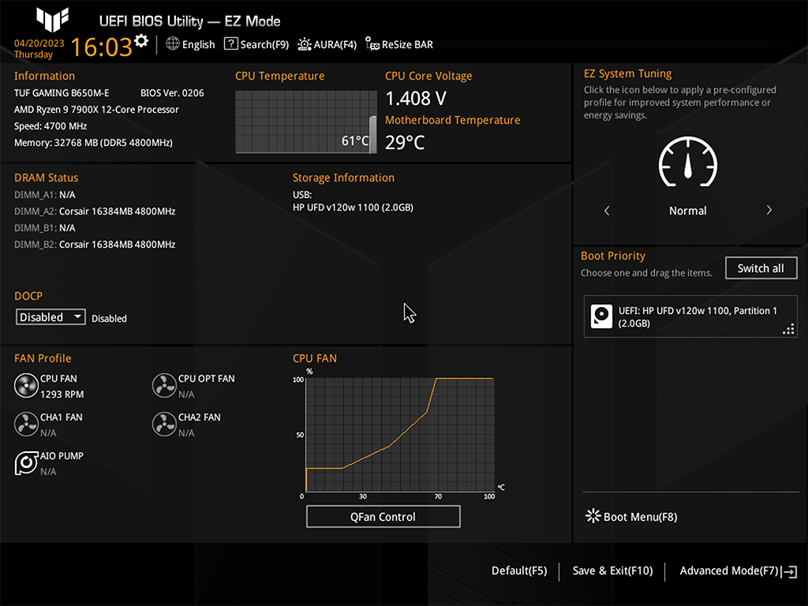Viewport: 808px width, 606px height.
Task: Load defaults with Default(F5)
Action: (519, 571)
